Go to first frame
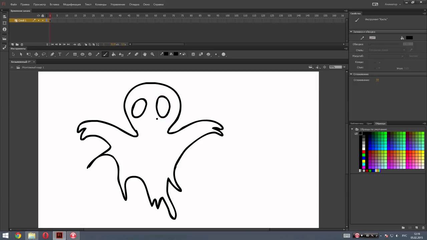The image size is (427, 240). click(52, 44)
